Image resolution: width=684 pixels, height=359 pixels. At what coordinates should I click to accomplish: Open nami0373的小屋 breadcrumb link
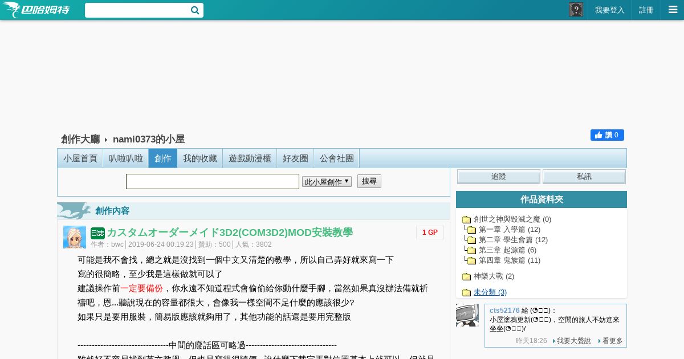[149, 139]
